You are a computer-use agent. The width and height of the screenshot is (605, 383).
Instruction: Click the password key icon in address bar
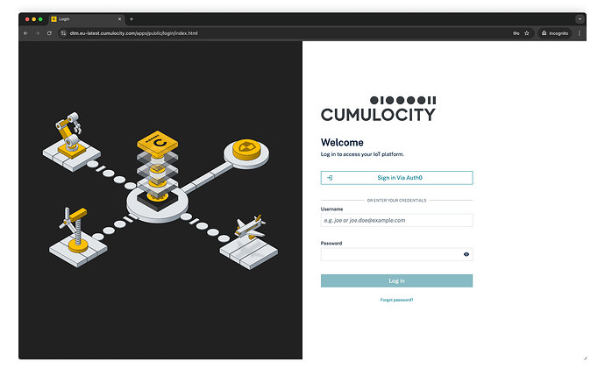516,33
